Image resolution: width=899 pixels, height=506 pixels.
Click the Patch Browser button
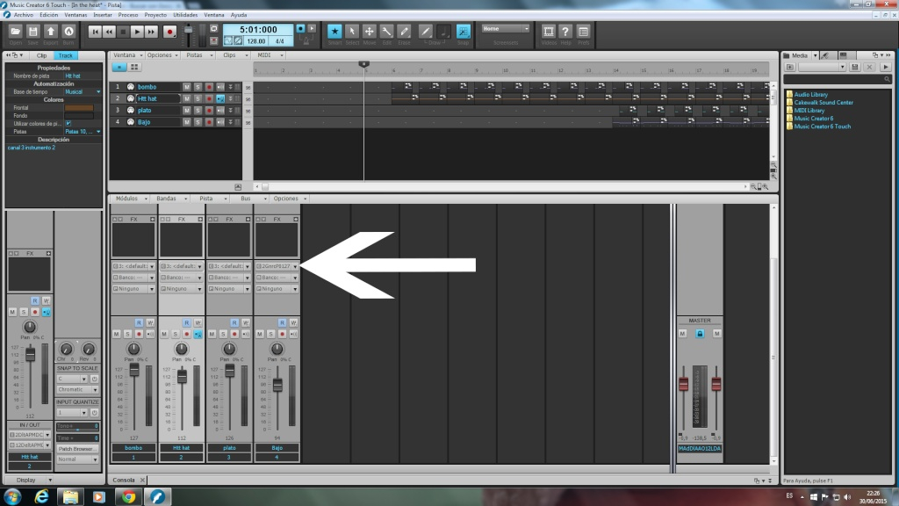point(77,449)
